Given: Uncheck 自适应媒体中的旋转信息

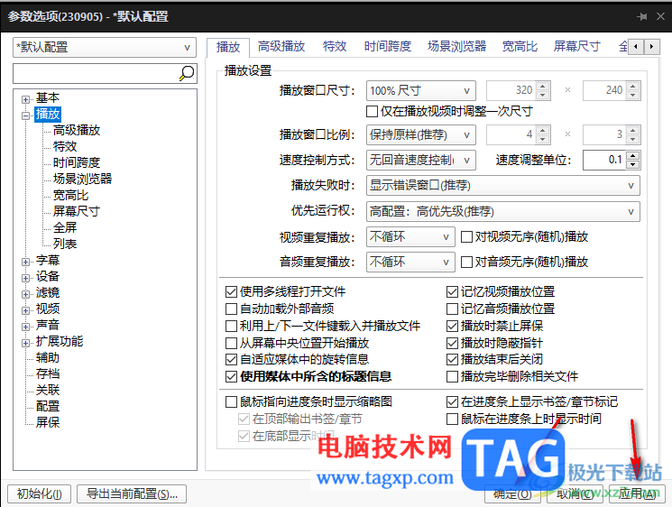Looking at the screenshot, I should click(231, 360).
